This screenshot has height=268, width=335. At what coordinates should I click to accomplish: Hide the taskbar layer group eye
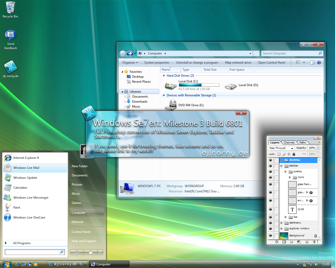tap(270, 166)
